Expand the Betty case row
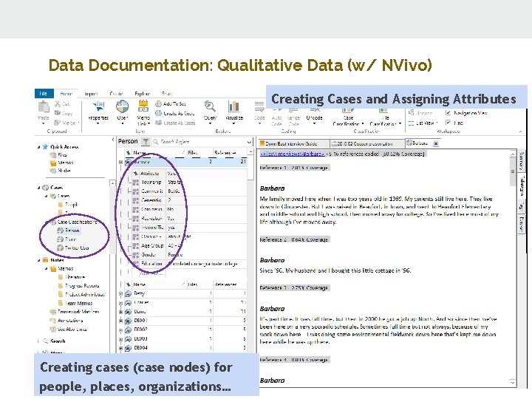Viewport: 532px width, 399px height. [120, 294]
